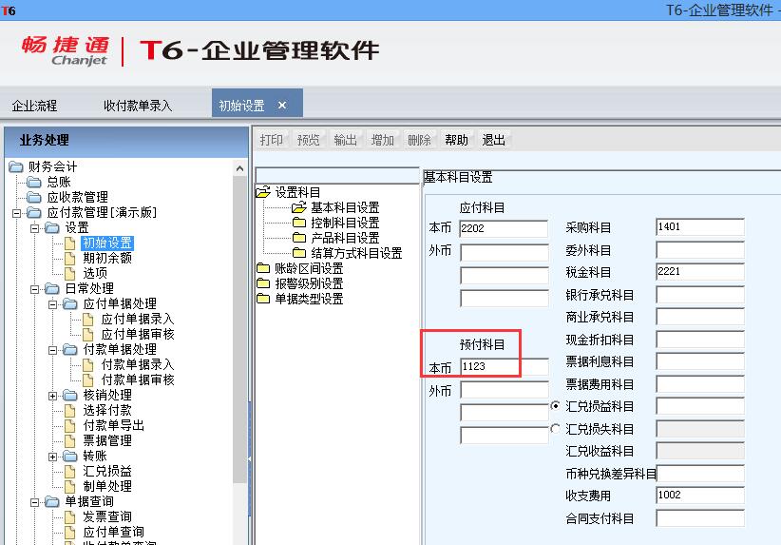This screenshot has width=781, height=545.
Task: Click the 退出 toolbar button
Action: coord(494,140)
